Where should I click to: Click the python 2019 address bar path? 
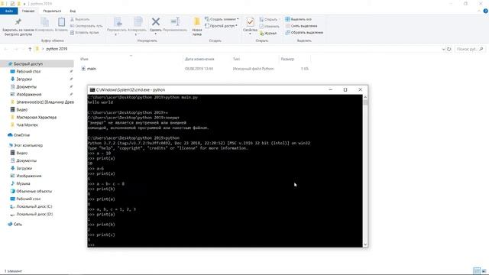57,49
